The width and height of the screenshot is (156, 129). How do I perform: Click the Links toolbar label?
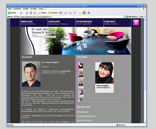141,17
